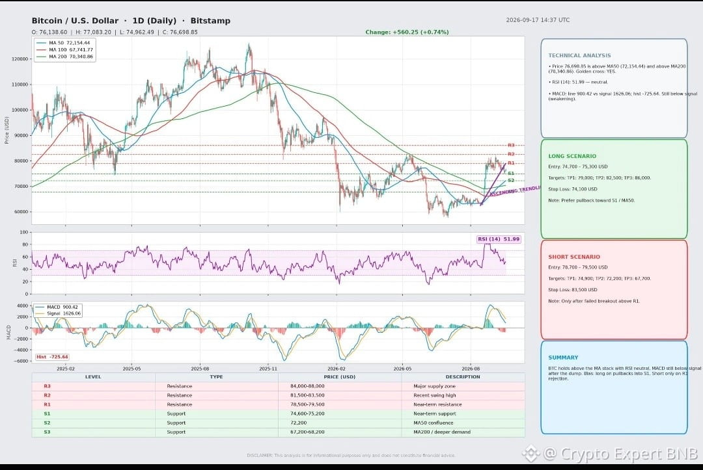This screenshot has height=470, width=703.
Task: Click the Description column header
Action: 463,377
